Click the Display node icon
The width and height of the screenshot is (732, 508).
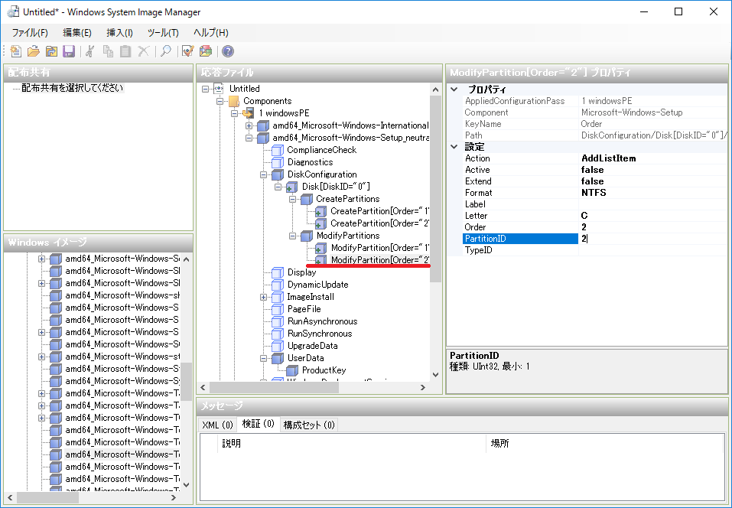(278, 272)
